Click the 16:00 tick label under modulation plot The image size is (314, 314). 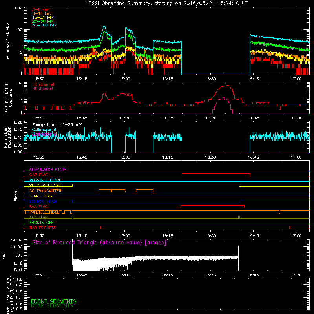[x=125, y=157]
